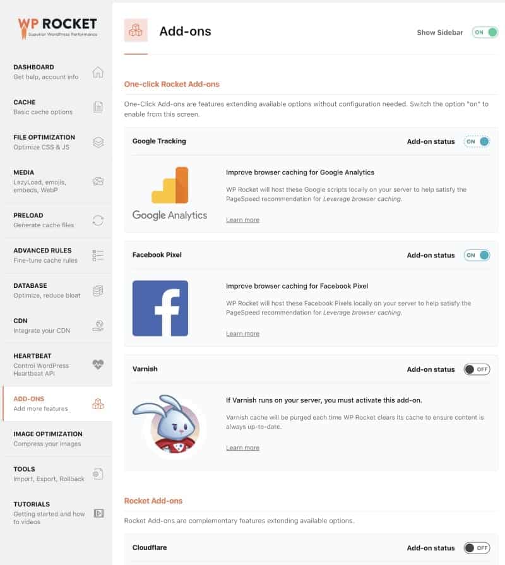Click the Database stack icon
This screenshot has width=505, height=565.
98,290
